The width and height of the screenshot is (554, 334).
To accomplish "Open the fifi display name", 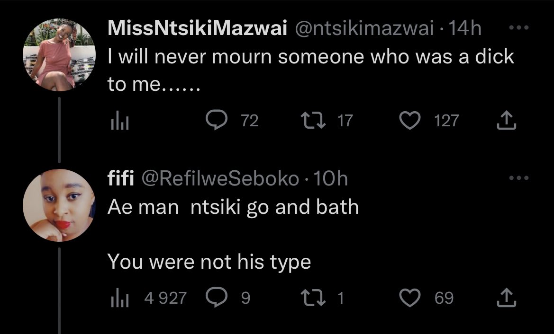I will click(x=120, y=178).
